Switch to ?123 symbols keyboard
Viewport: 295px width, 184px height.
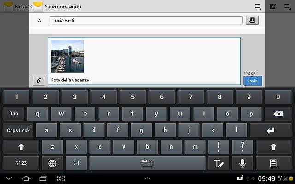click(21, 163)
